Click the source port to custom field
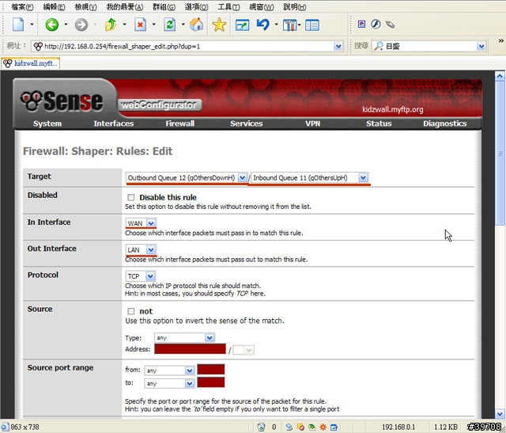Image resolution: width=506 pixels, height=433 pixels. (211, 382)
